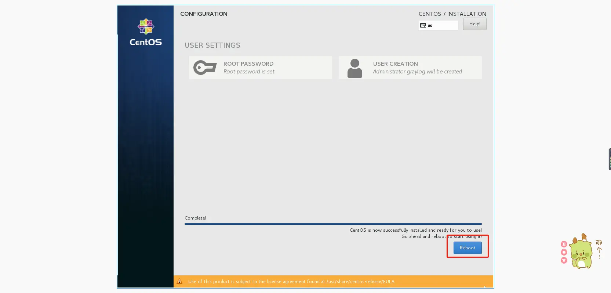This screenshot has height=293, width=611.
Task: Click the 'Complete!' status text
Action: coord(195,218)
